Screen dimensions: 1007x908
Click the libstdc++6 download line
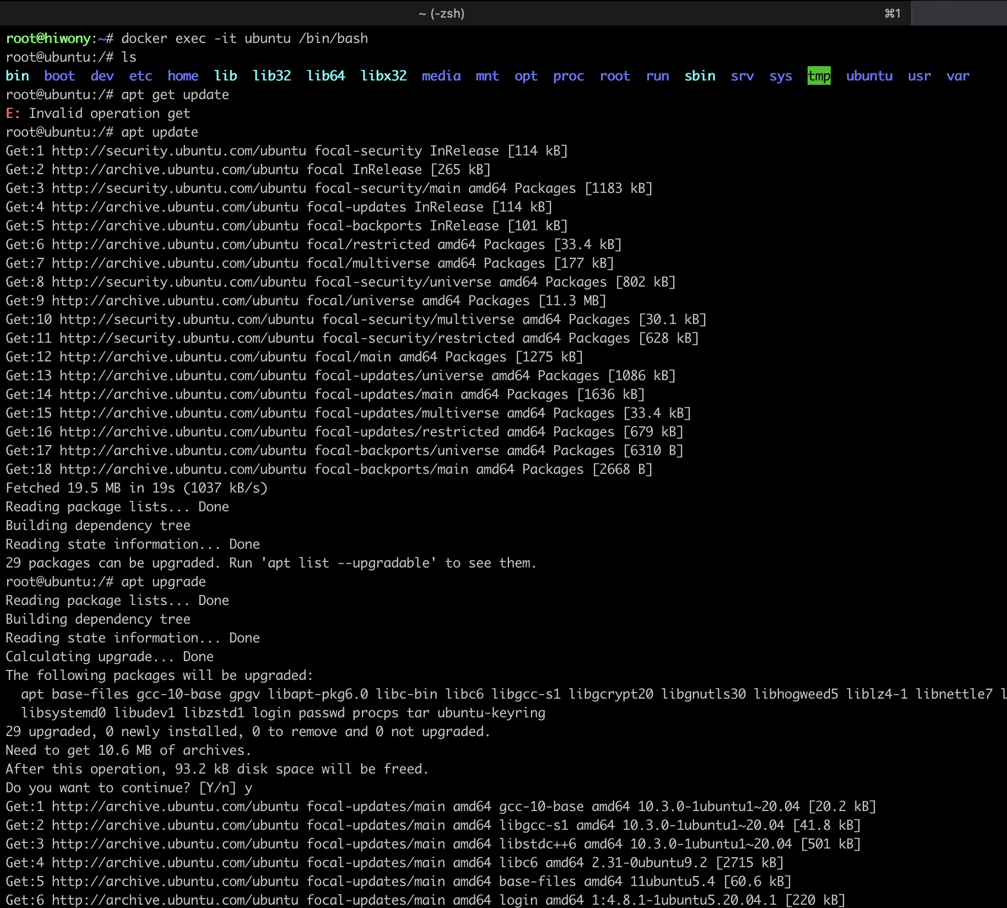click(433, 844)
